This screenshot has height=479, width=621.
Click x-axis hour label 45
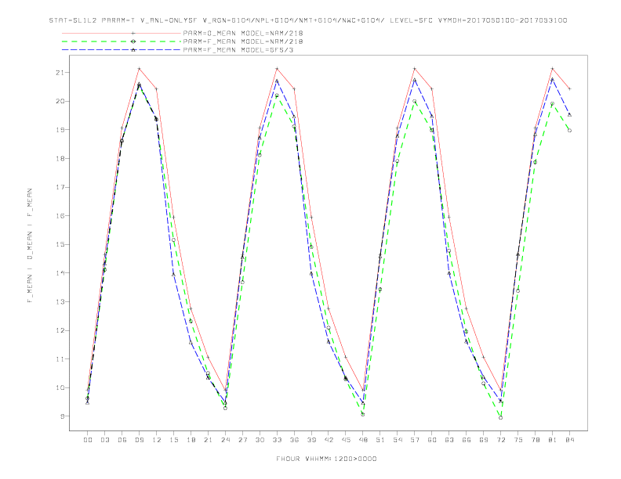click(346, 440)
